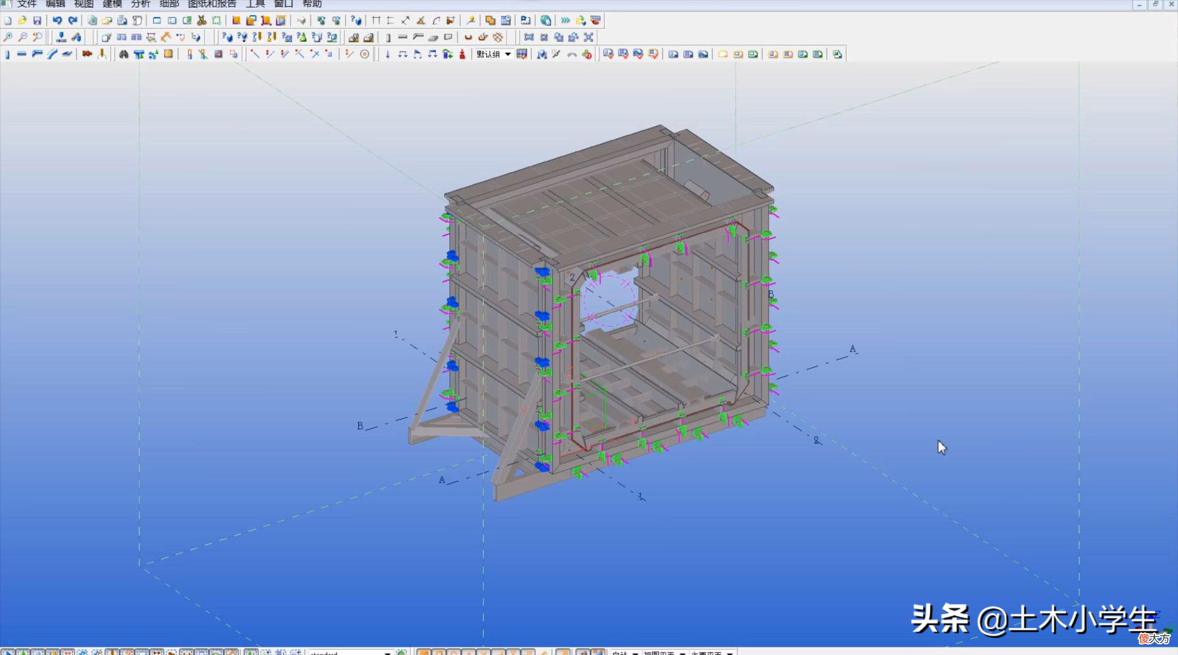Zoom in with the plus magnifier
1178x655 pixels.
(x=8, y=37)
